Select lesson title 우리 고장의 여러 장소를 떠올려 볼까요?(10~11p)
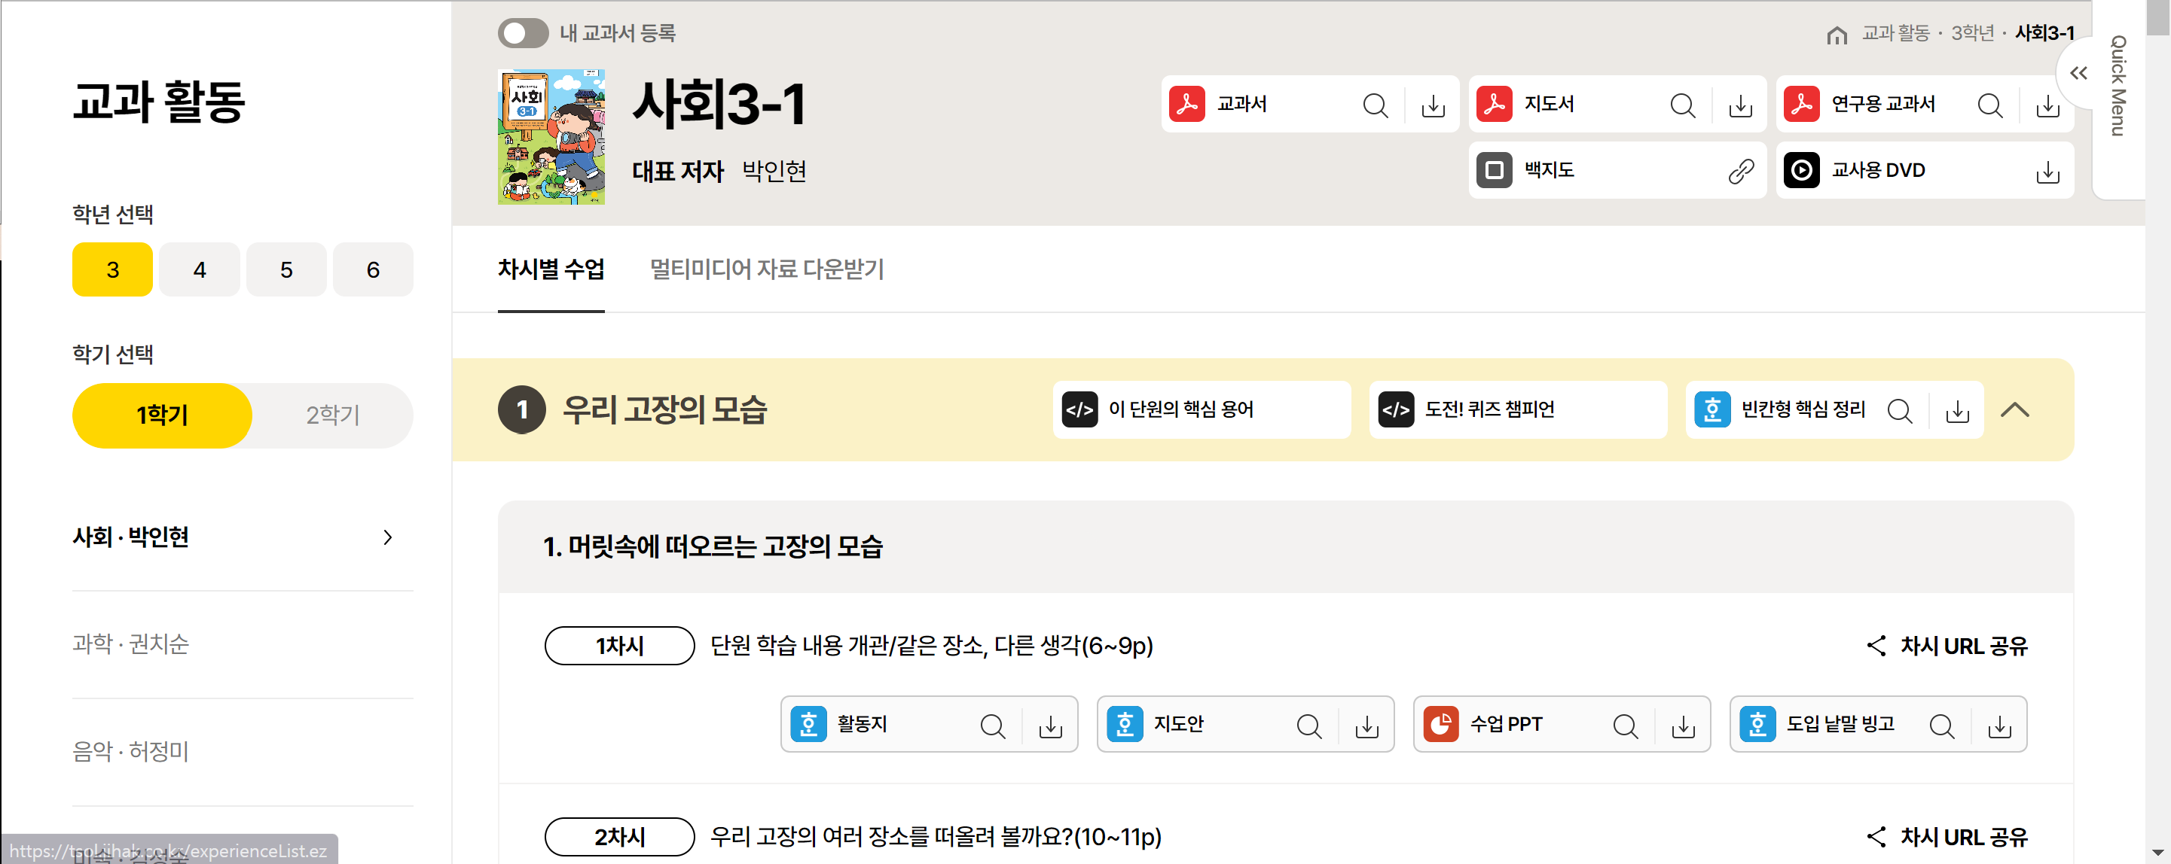2171x864 pixels. coord(936,836)
